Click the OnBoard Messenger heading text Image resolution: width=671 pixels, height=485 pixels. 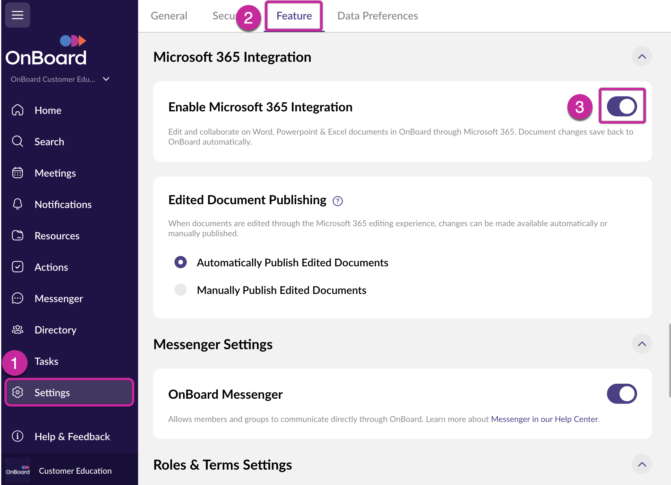click(x=225, y=394)
